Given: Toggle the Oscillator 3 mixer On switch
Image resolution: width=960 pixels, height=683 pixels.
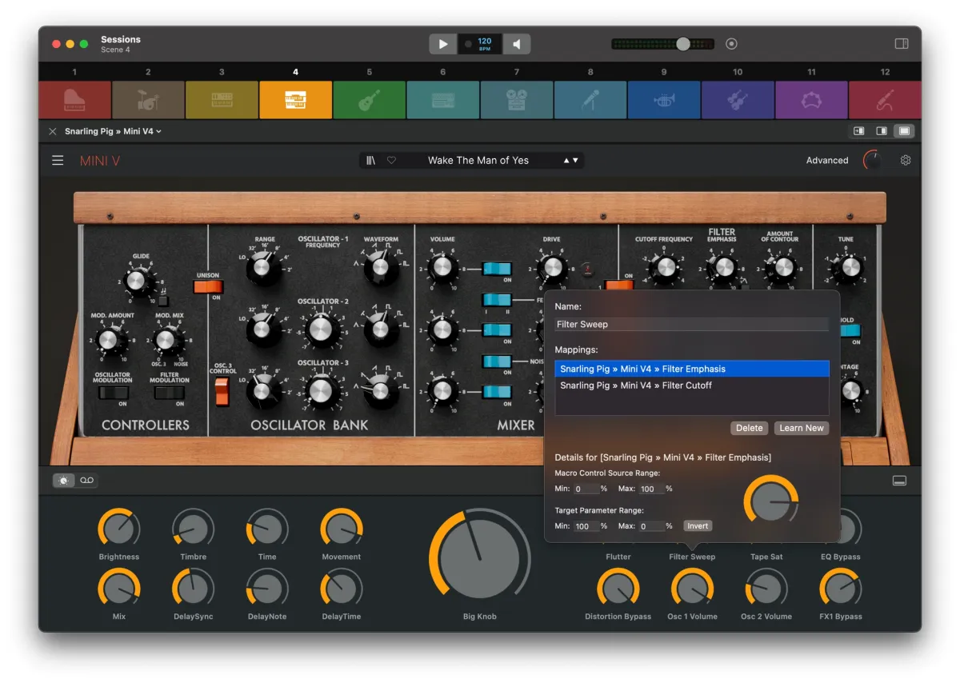Looking at the screenshot, I should pyautogui.click(x=496, y=392).
